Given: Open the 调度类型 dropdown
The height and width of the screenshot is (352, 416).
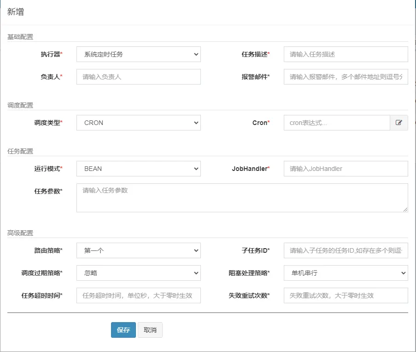Looking at the screenshot, I should point(138,123).
